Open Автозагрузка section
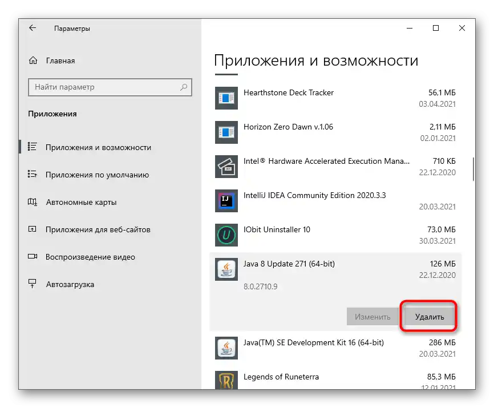This screenshot has height=408, width=494. (x=70, y=285)
